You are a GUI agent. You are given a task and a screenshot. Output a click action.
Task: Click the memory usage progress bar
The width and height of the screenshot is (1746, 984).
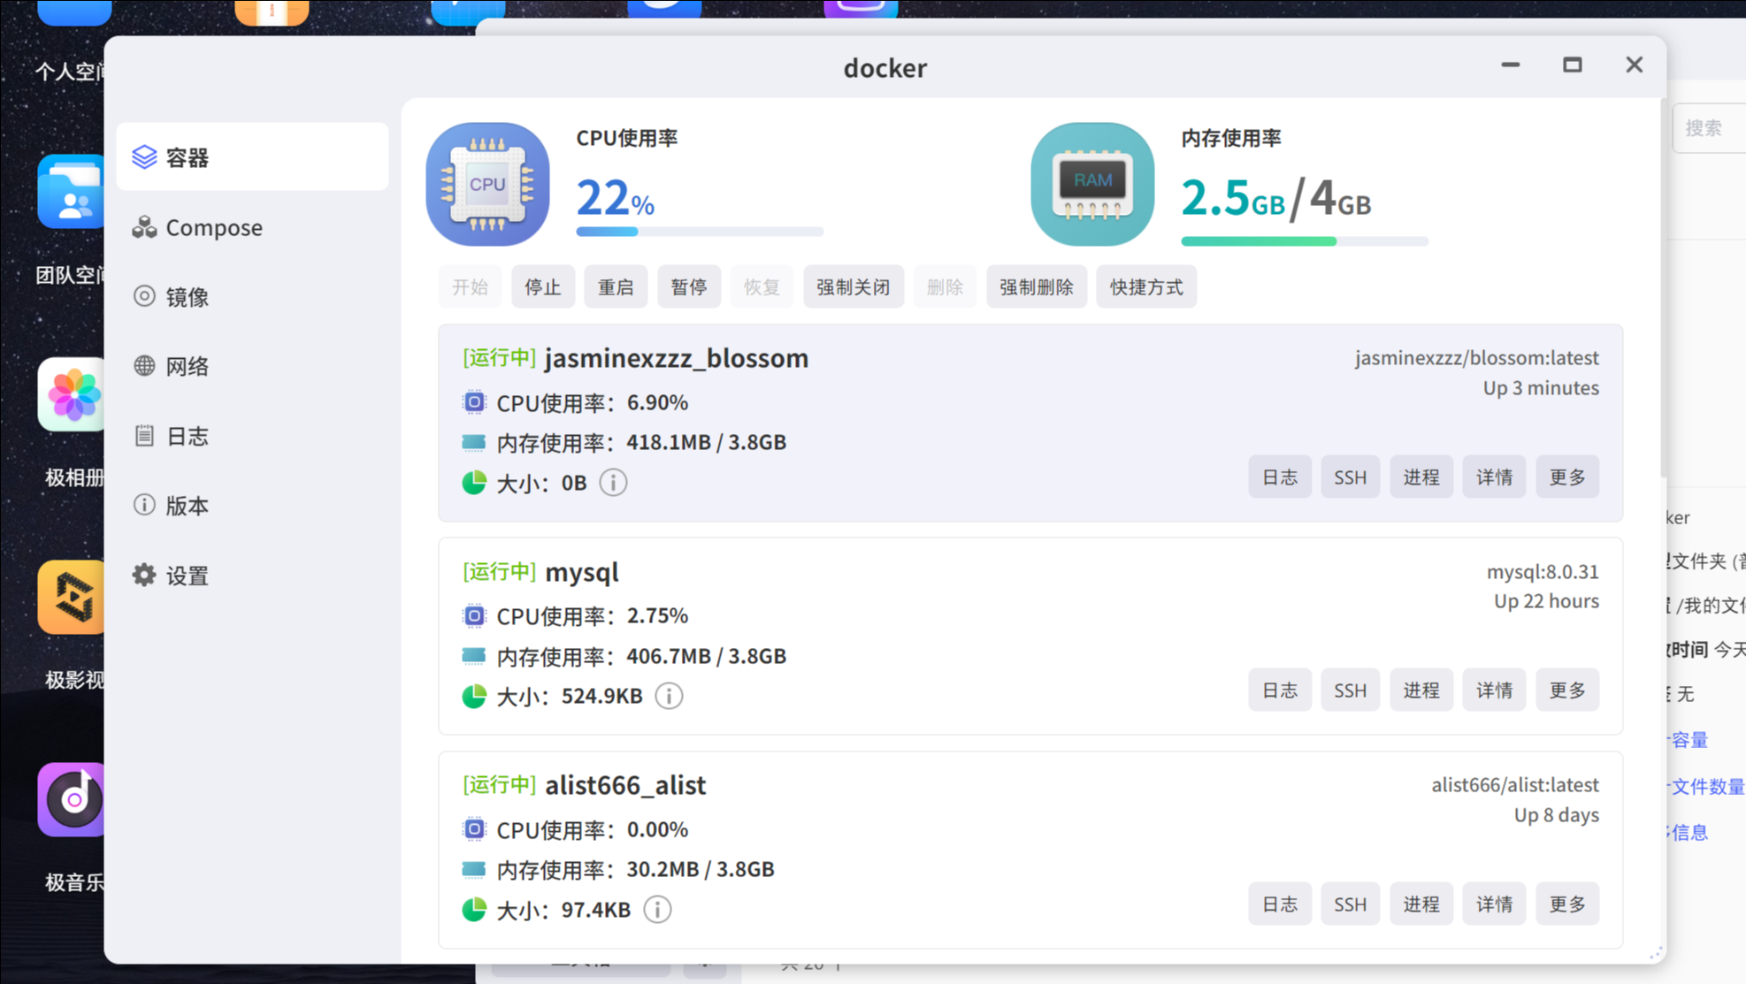click(x=1304, y=241)
